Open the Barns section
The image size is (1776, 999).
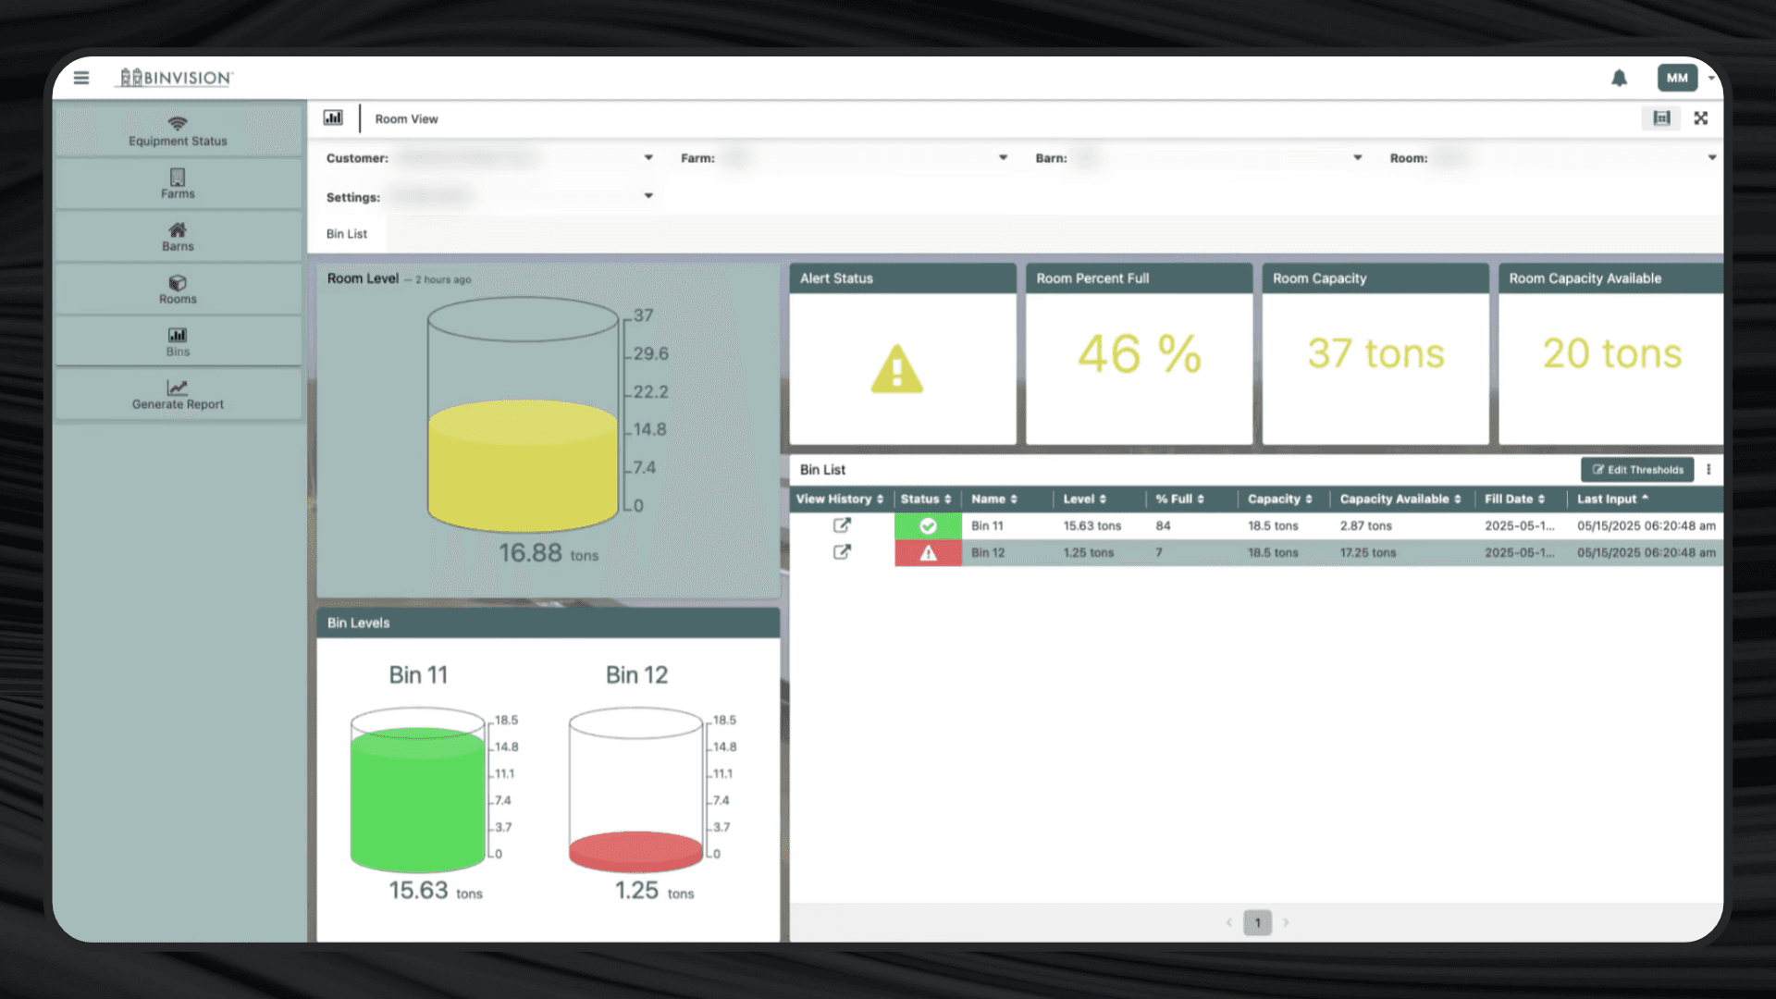click(x=177, y=237)
